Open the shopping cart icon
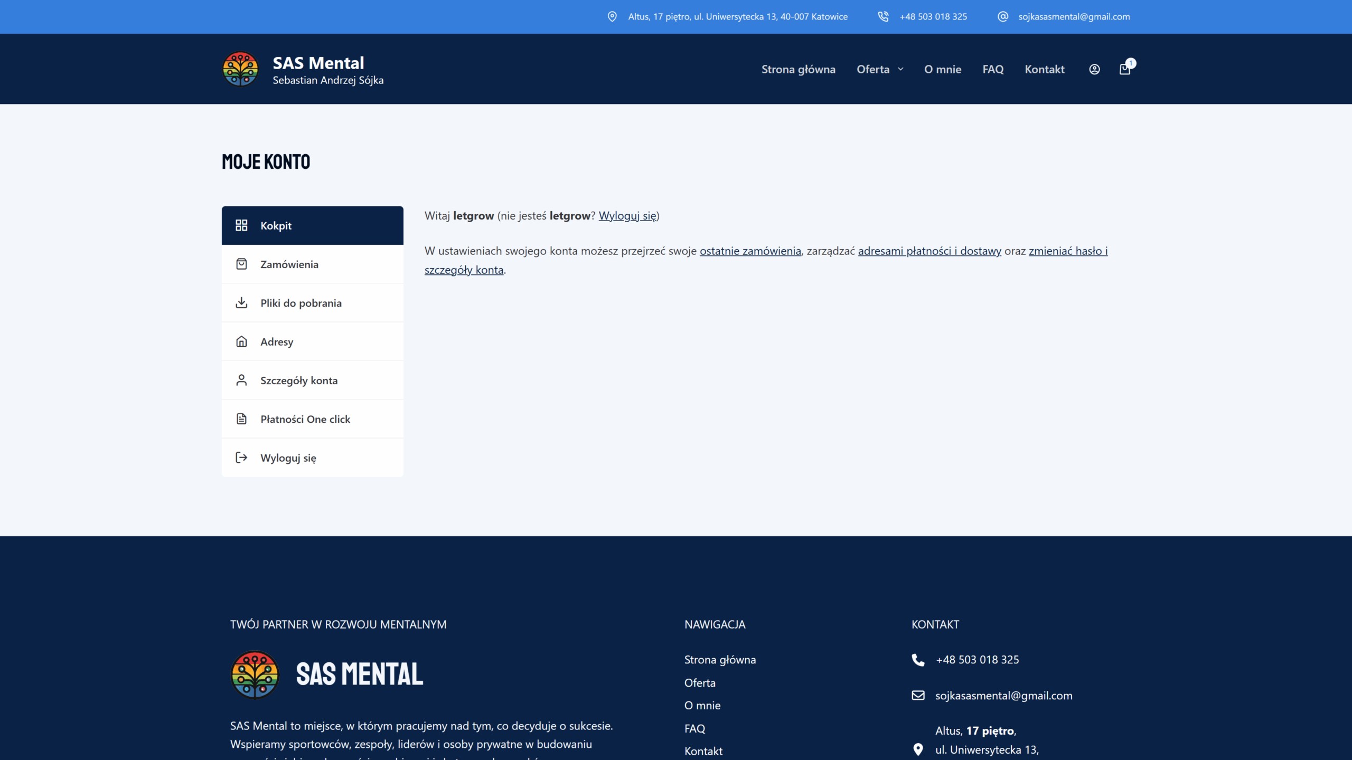1352x760 pixels. 1125,69
